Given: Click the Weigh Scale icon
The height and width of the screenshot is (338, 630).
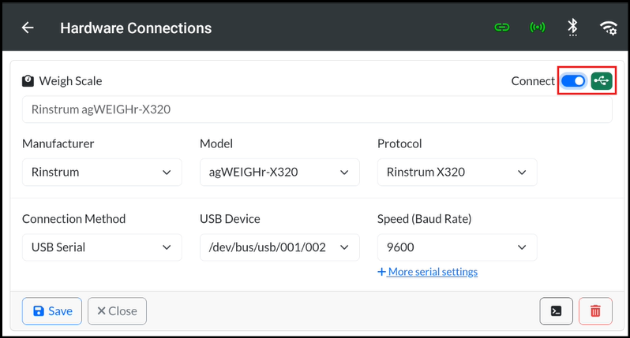Looking at the screenshot, I should pyautogui.click(x=28, y=81).
